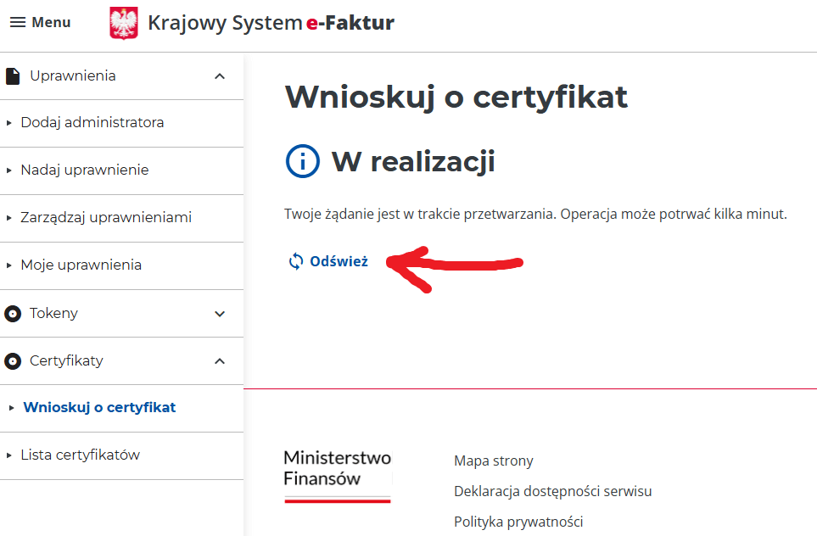Click the hamburger Menu icon
The height and width of the screenshot is (536, 817).
click(x=18, y=23)
